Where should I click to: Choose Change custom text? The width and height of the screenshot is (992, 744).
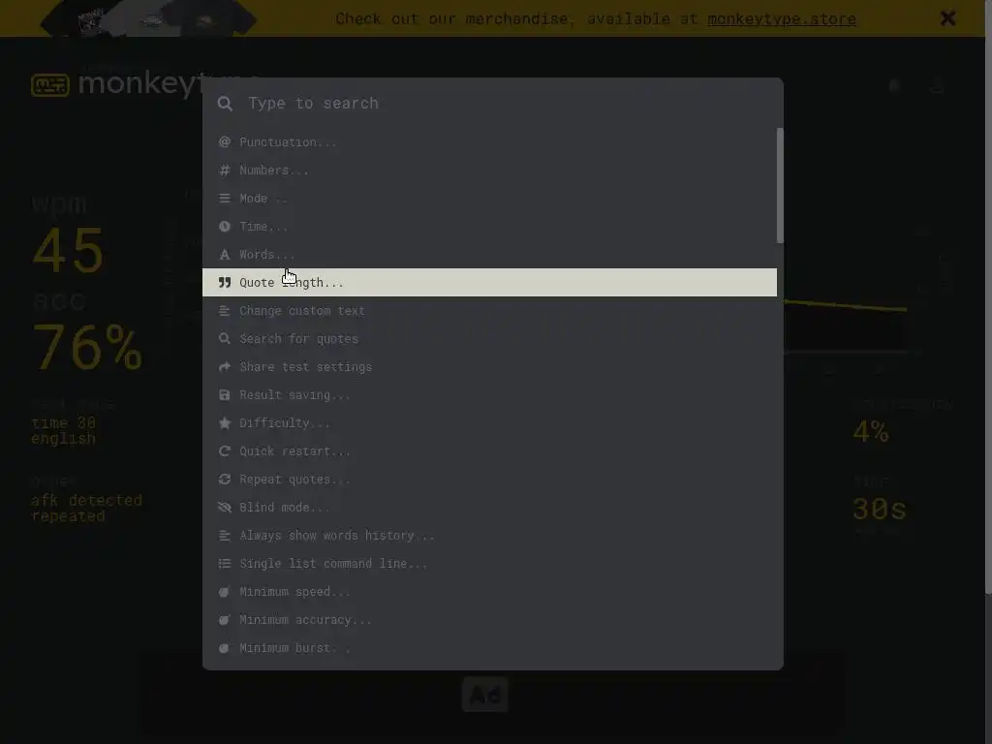489,311
